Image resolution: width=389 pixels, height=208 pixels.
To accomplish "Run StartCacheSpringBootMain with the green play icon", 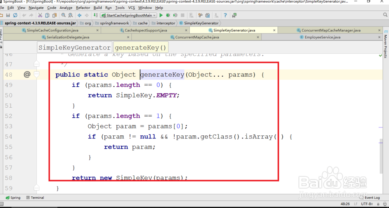I will pos(161,16).
